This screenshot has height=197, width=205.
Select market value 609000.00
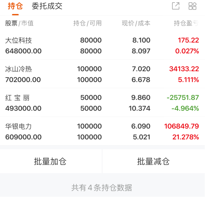(x=23, y=137)
